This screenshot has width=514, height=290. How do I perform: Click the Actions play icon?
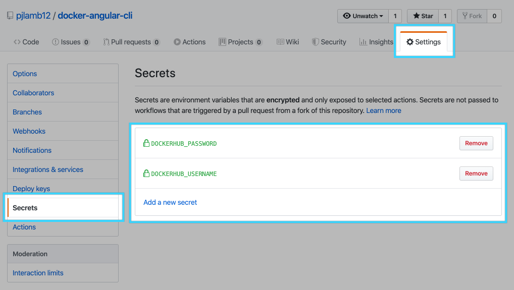tap(177, 42)
